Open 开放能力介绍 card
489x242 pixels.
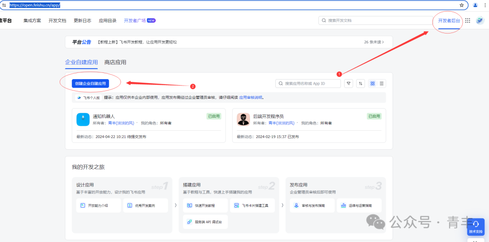(99, 205)
